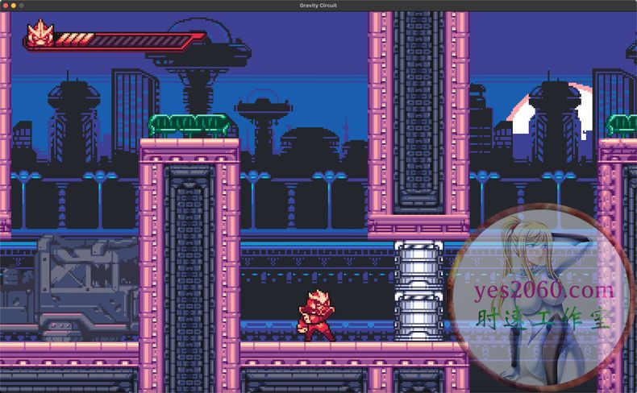Click the lower white metal cylinder segment
The width and height of the screenshot is (637, 393).
418,315
